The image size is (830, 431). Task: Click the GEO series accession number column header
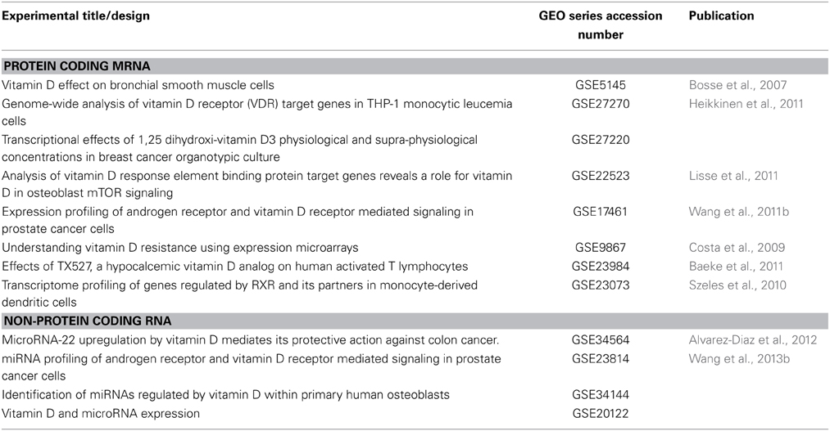point(601,25)
